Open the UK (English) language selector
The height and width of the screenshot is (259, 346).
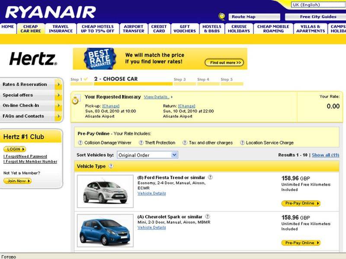(x=318, y=5)
